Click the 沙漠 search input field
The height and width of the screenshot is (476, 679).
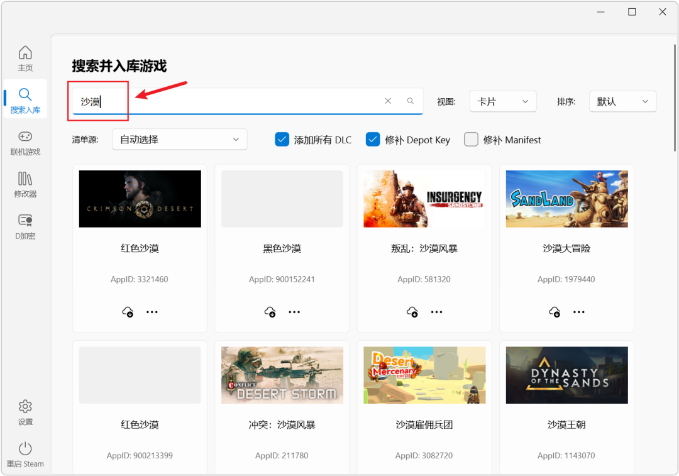pyautogui.click(x=247, y=101)
